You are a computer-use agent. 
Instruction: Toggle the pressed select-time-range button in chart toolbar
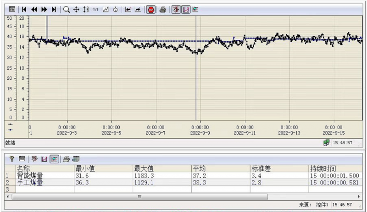[x=176, y=9]
